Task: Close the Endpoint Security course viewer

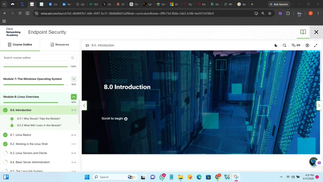Action: (x=316, y=32)
